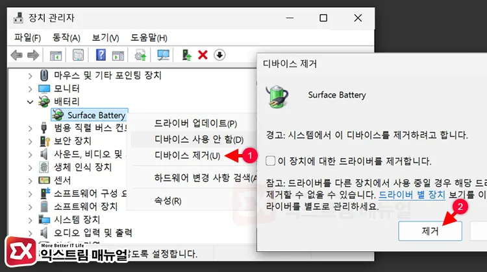Image resolution: width=487 pixels, height=272 pixels.
Task: Expand the 보안 장치 node
Action: (x=30, y=141)
